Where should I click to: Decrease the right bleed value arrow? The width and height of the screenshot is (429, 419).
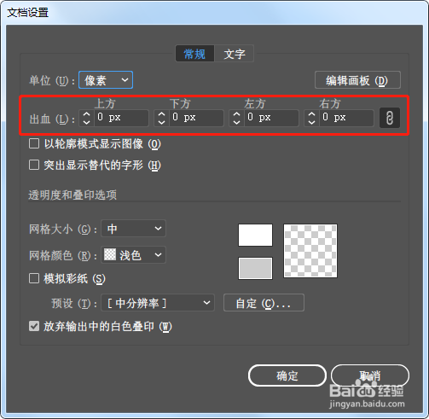[x=311, y=123]
